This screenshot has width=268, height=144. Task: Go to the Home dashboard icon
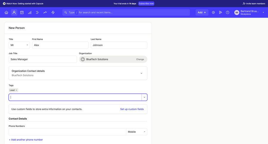click(6, 12)
